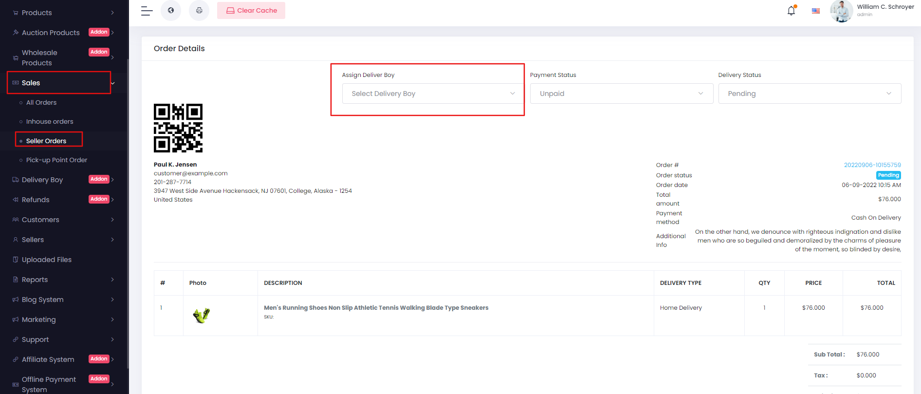Click the Addon badge beside Auction Products
The width and height of the screenshot is (921, 394).
pos(99,32)
